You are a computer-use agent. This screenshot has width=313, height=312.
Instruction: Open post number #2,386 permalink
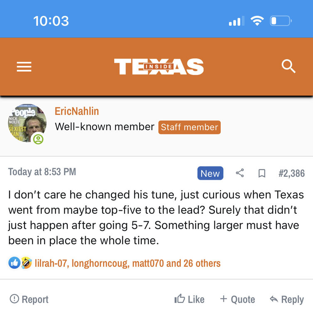(x=291, y=173)
